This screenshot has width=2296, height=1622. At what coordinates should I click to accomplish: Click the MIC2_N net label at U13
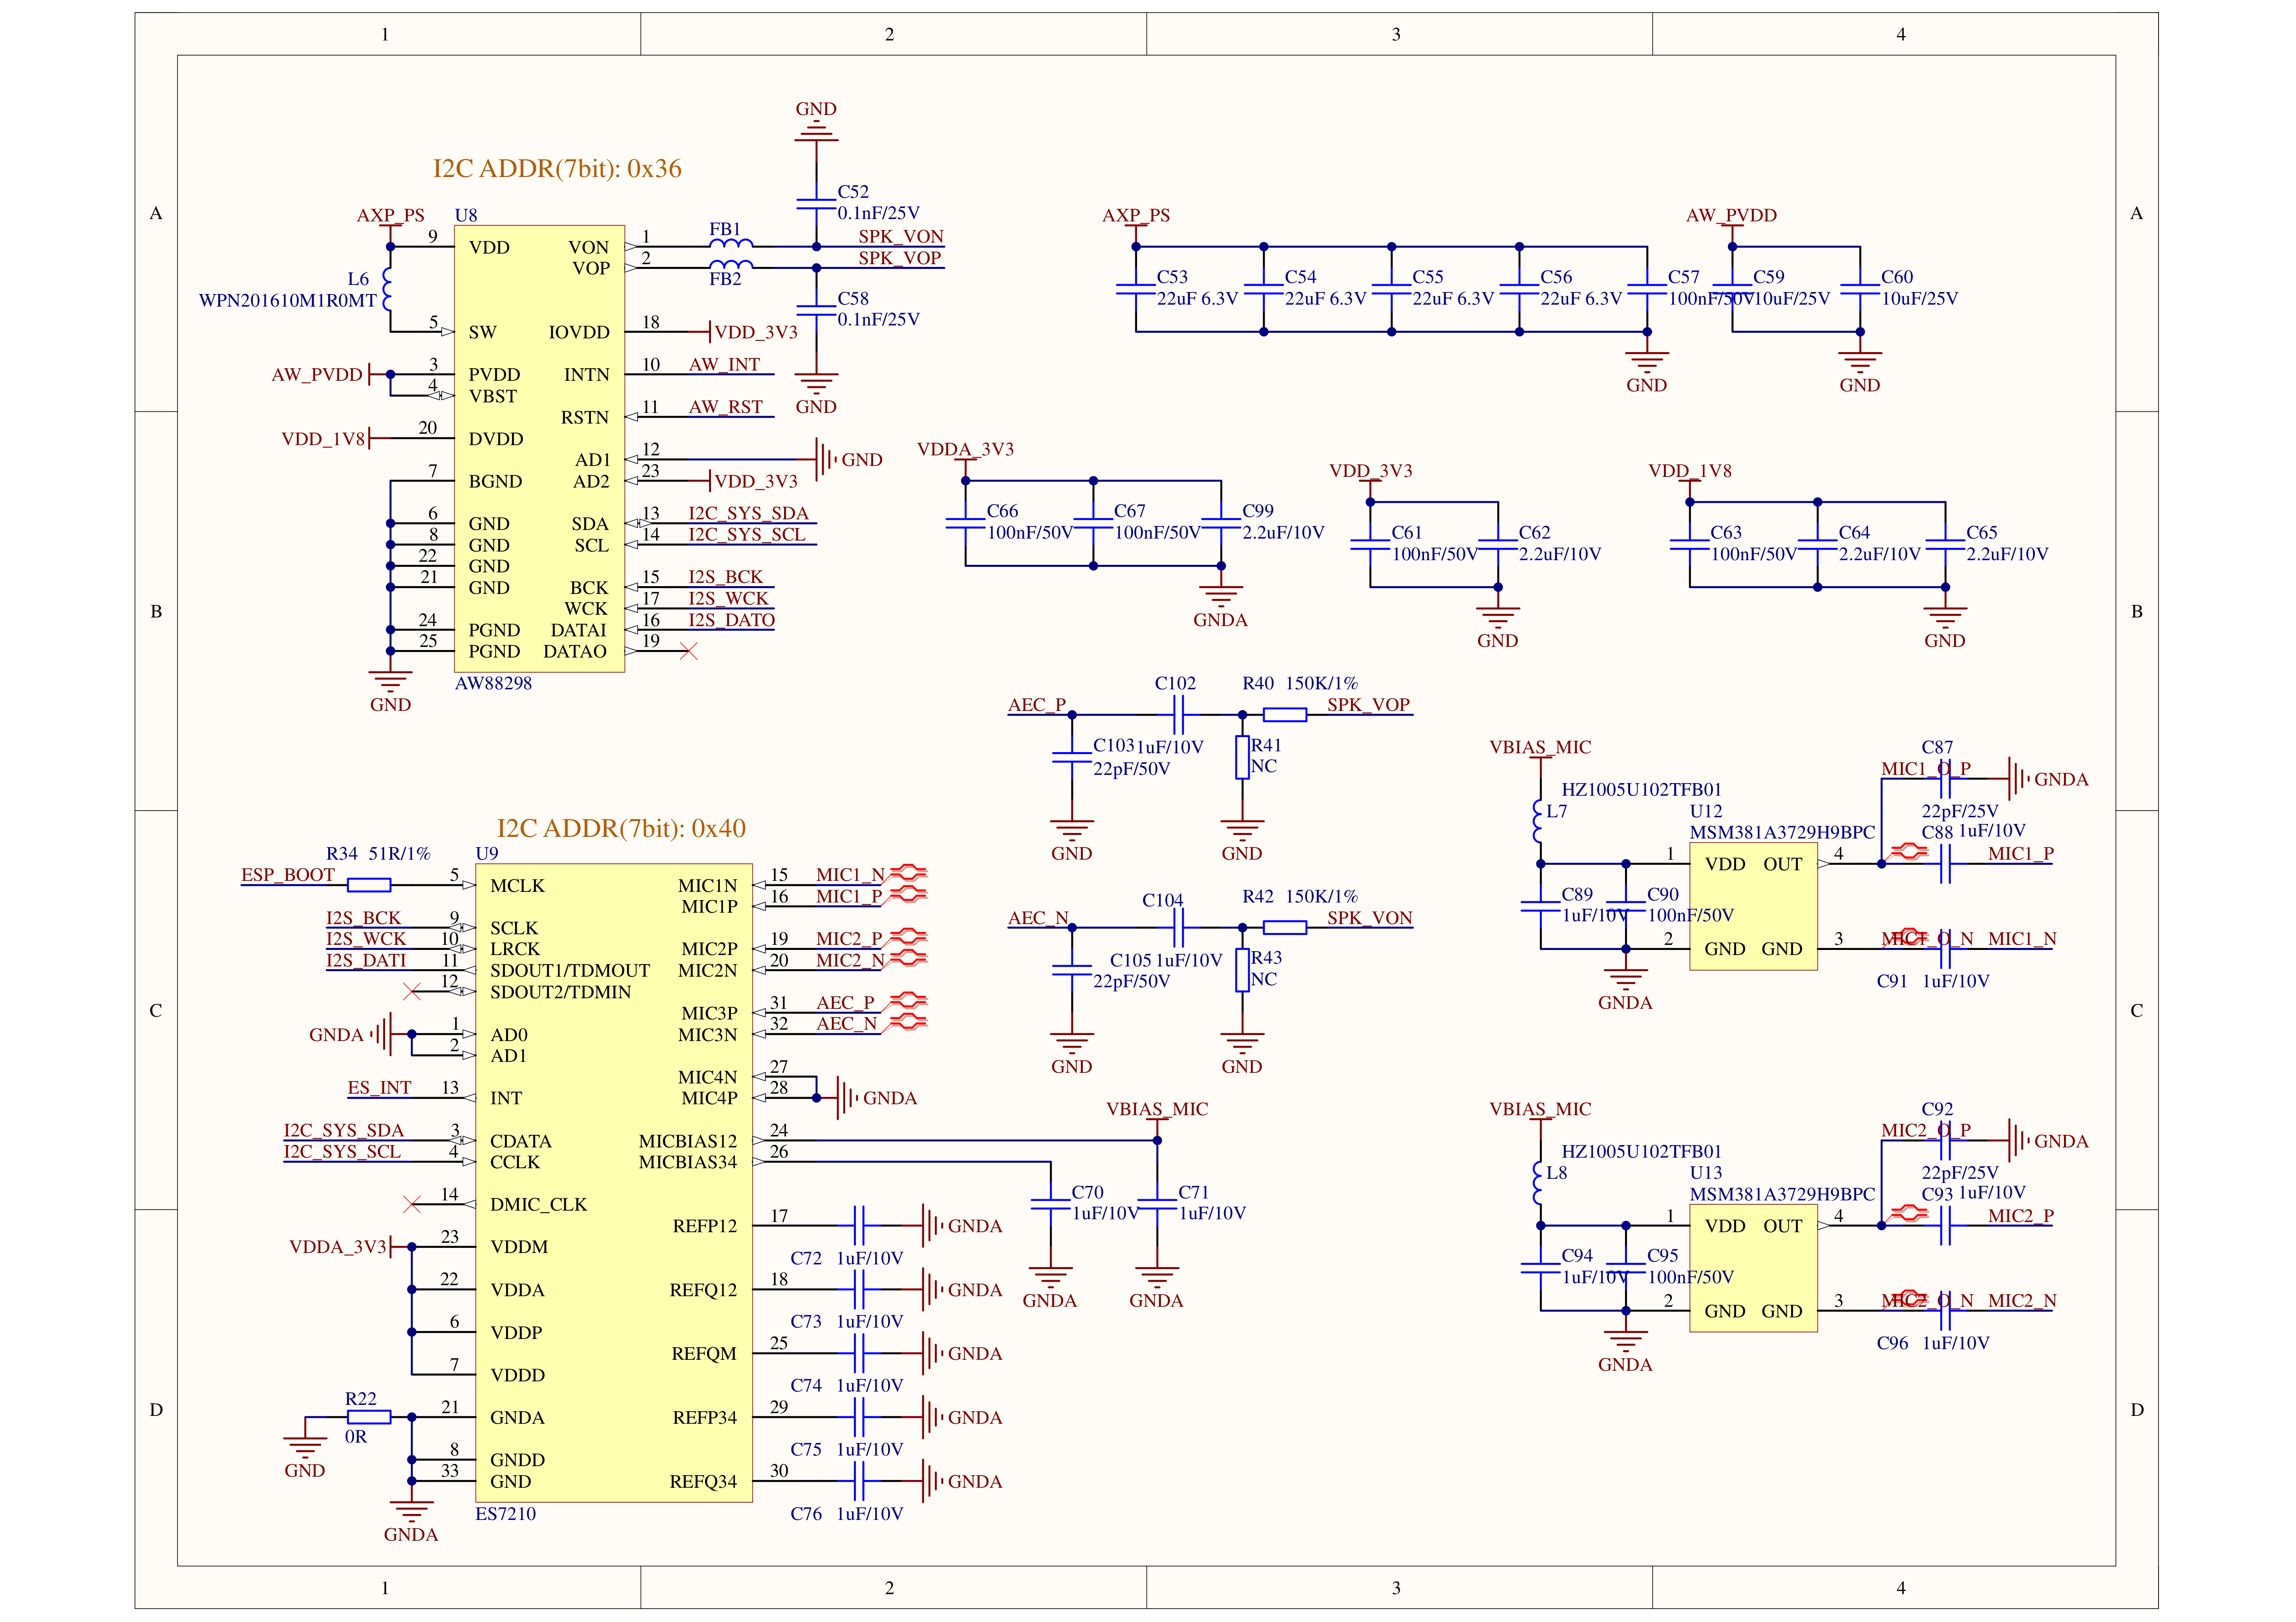2022,1300
